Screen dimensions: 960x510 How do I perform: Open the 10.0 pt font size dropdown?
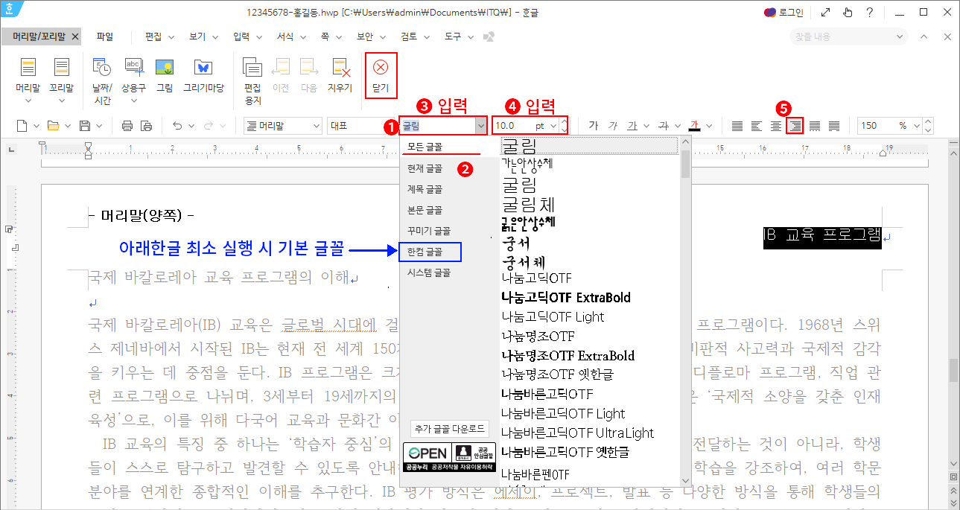pos(554,124)
